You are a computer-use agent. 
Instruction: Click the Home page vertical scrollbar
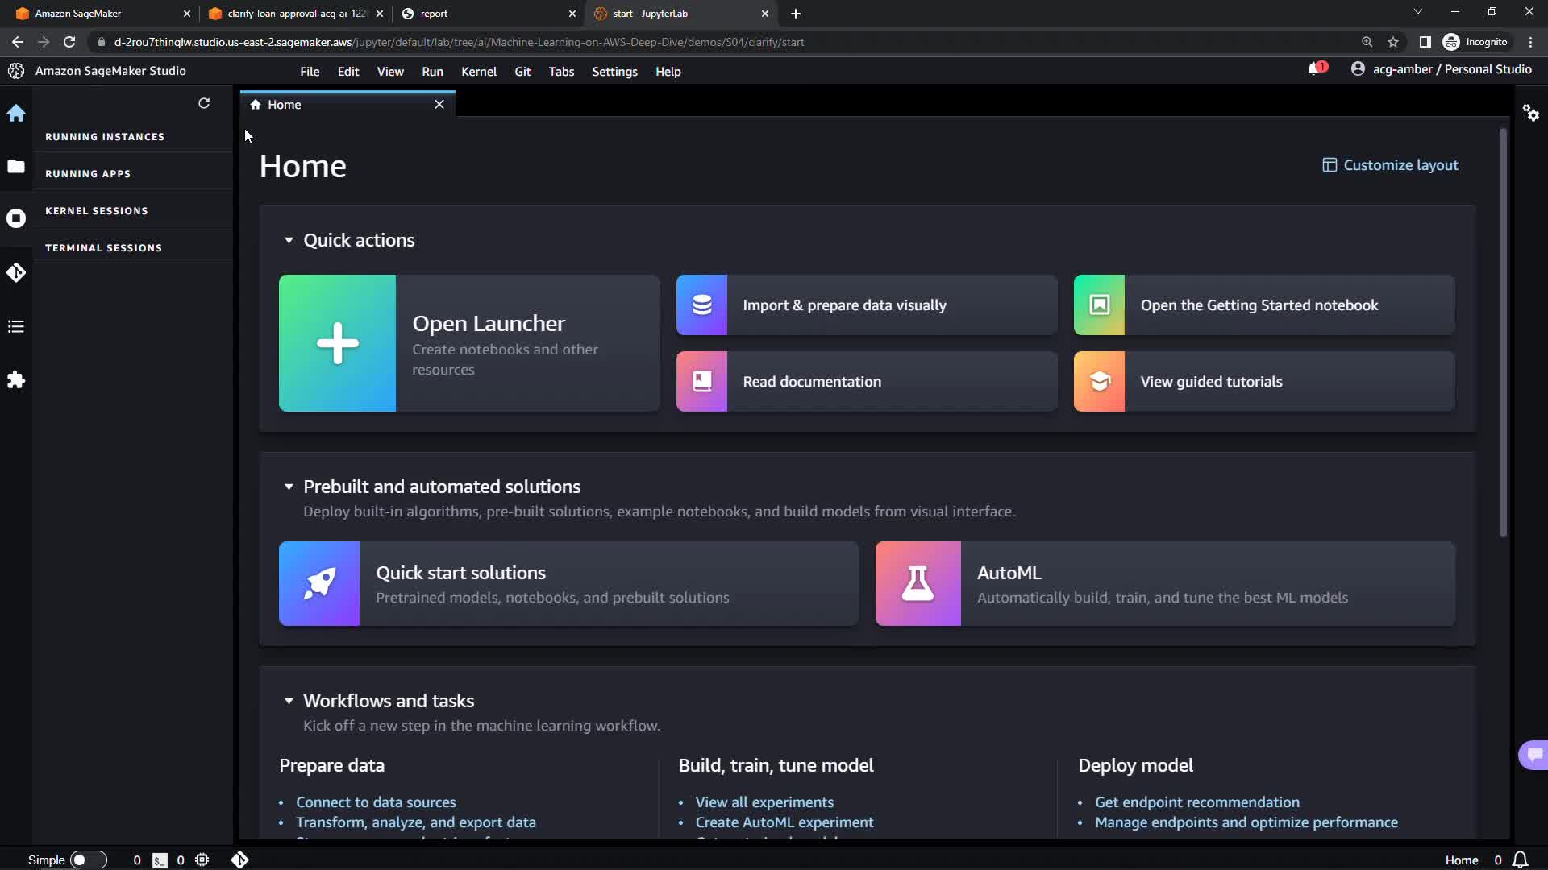pyautogui.click(x=1503, y=332)
